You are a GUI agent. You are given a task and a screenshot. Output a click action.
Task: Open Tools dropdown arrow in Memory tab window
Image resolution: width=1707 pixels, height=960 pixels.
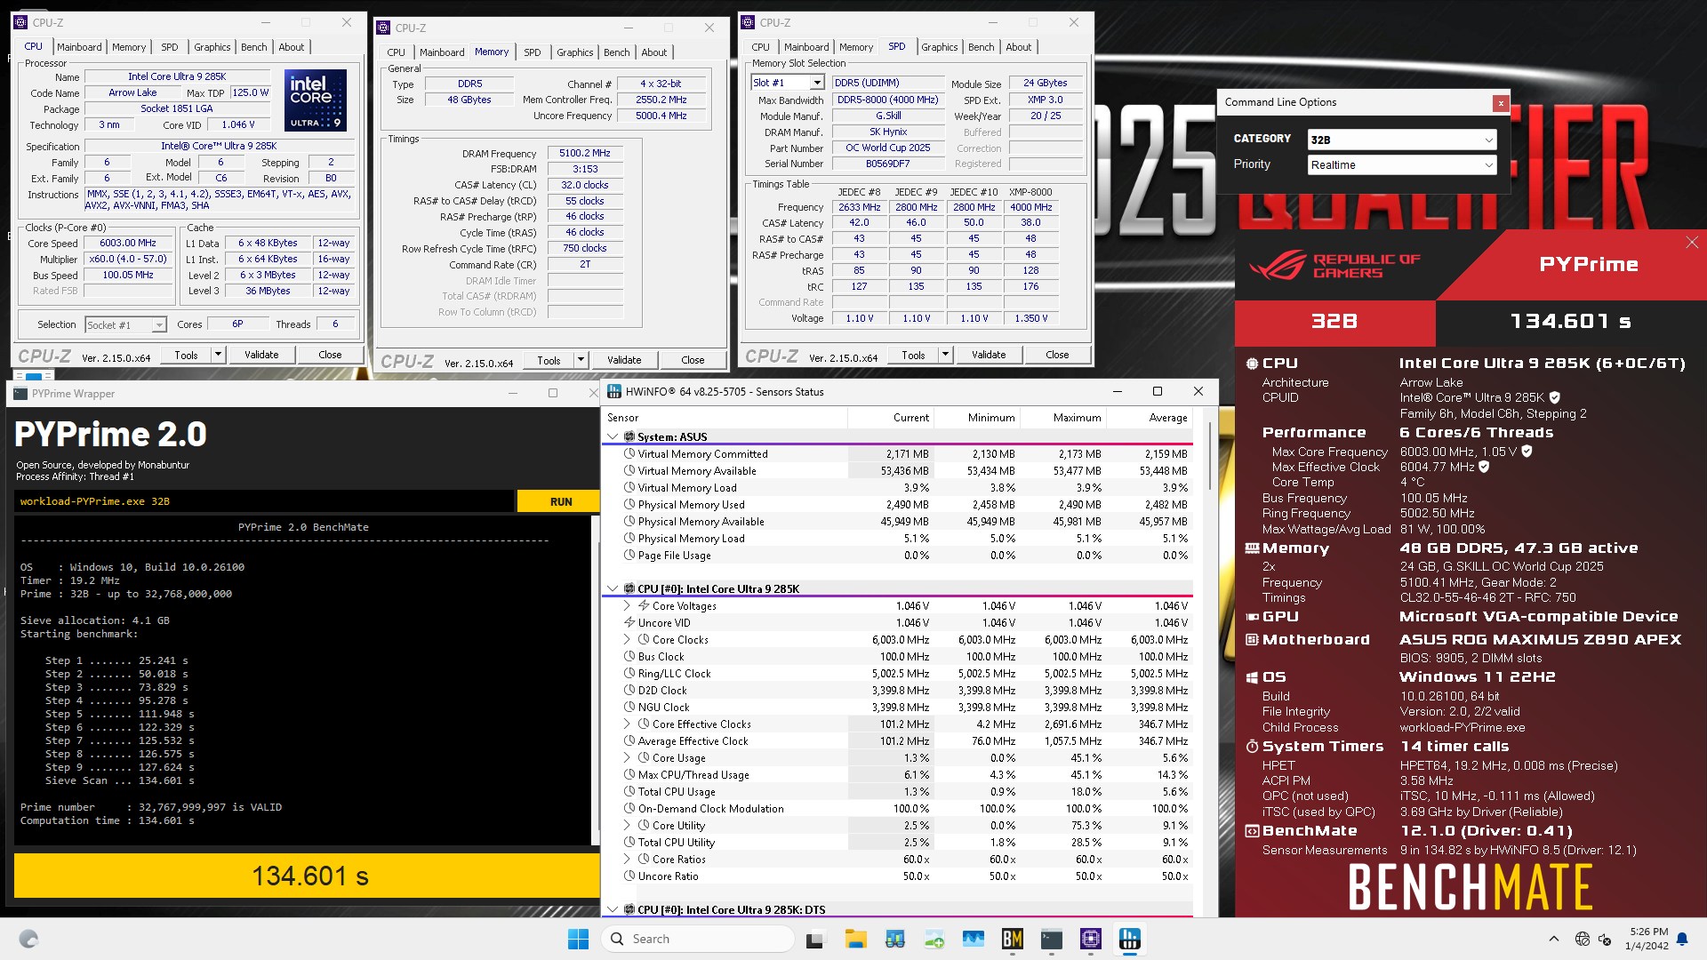[x=581, y=360]
